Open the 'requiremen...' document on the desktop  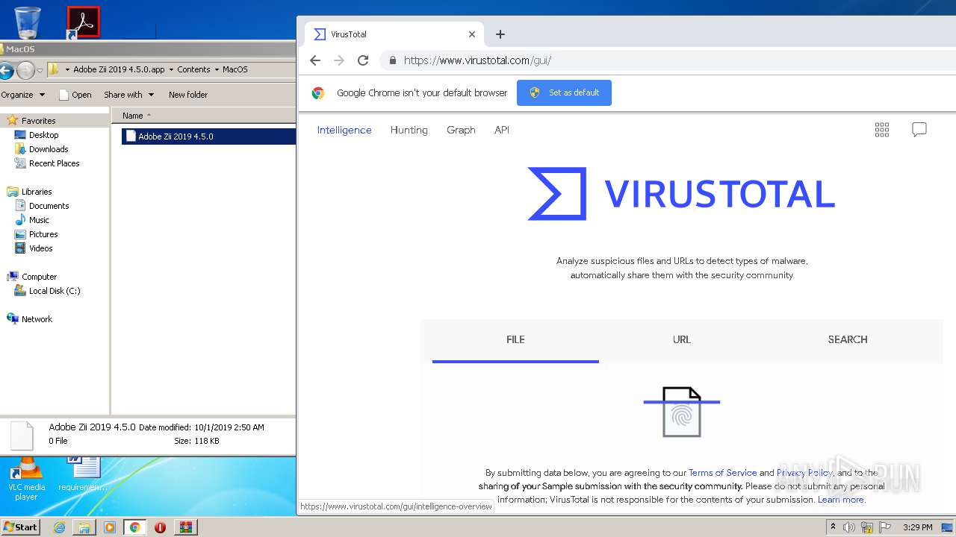coord(83,475)
